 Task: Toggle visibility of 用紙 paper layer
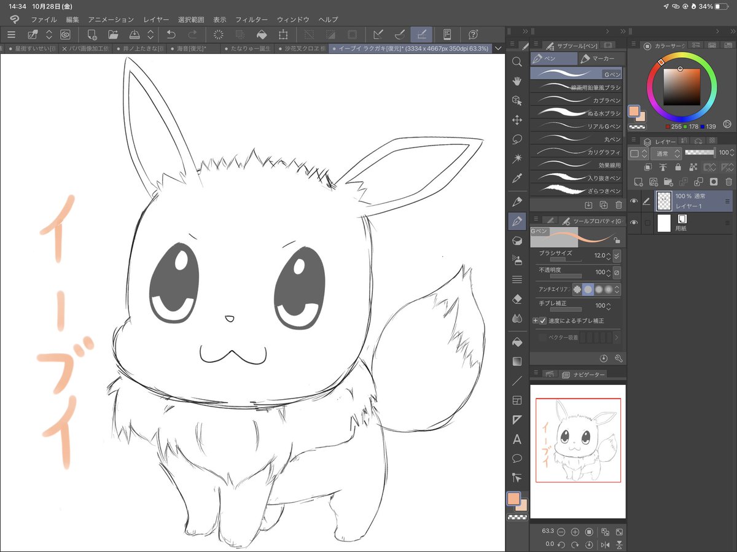pyautogui.click(x=634, y=223)
